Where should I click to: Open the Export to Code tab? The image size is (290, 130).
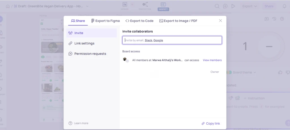[139, 21]
